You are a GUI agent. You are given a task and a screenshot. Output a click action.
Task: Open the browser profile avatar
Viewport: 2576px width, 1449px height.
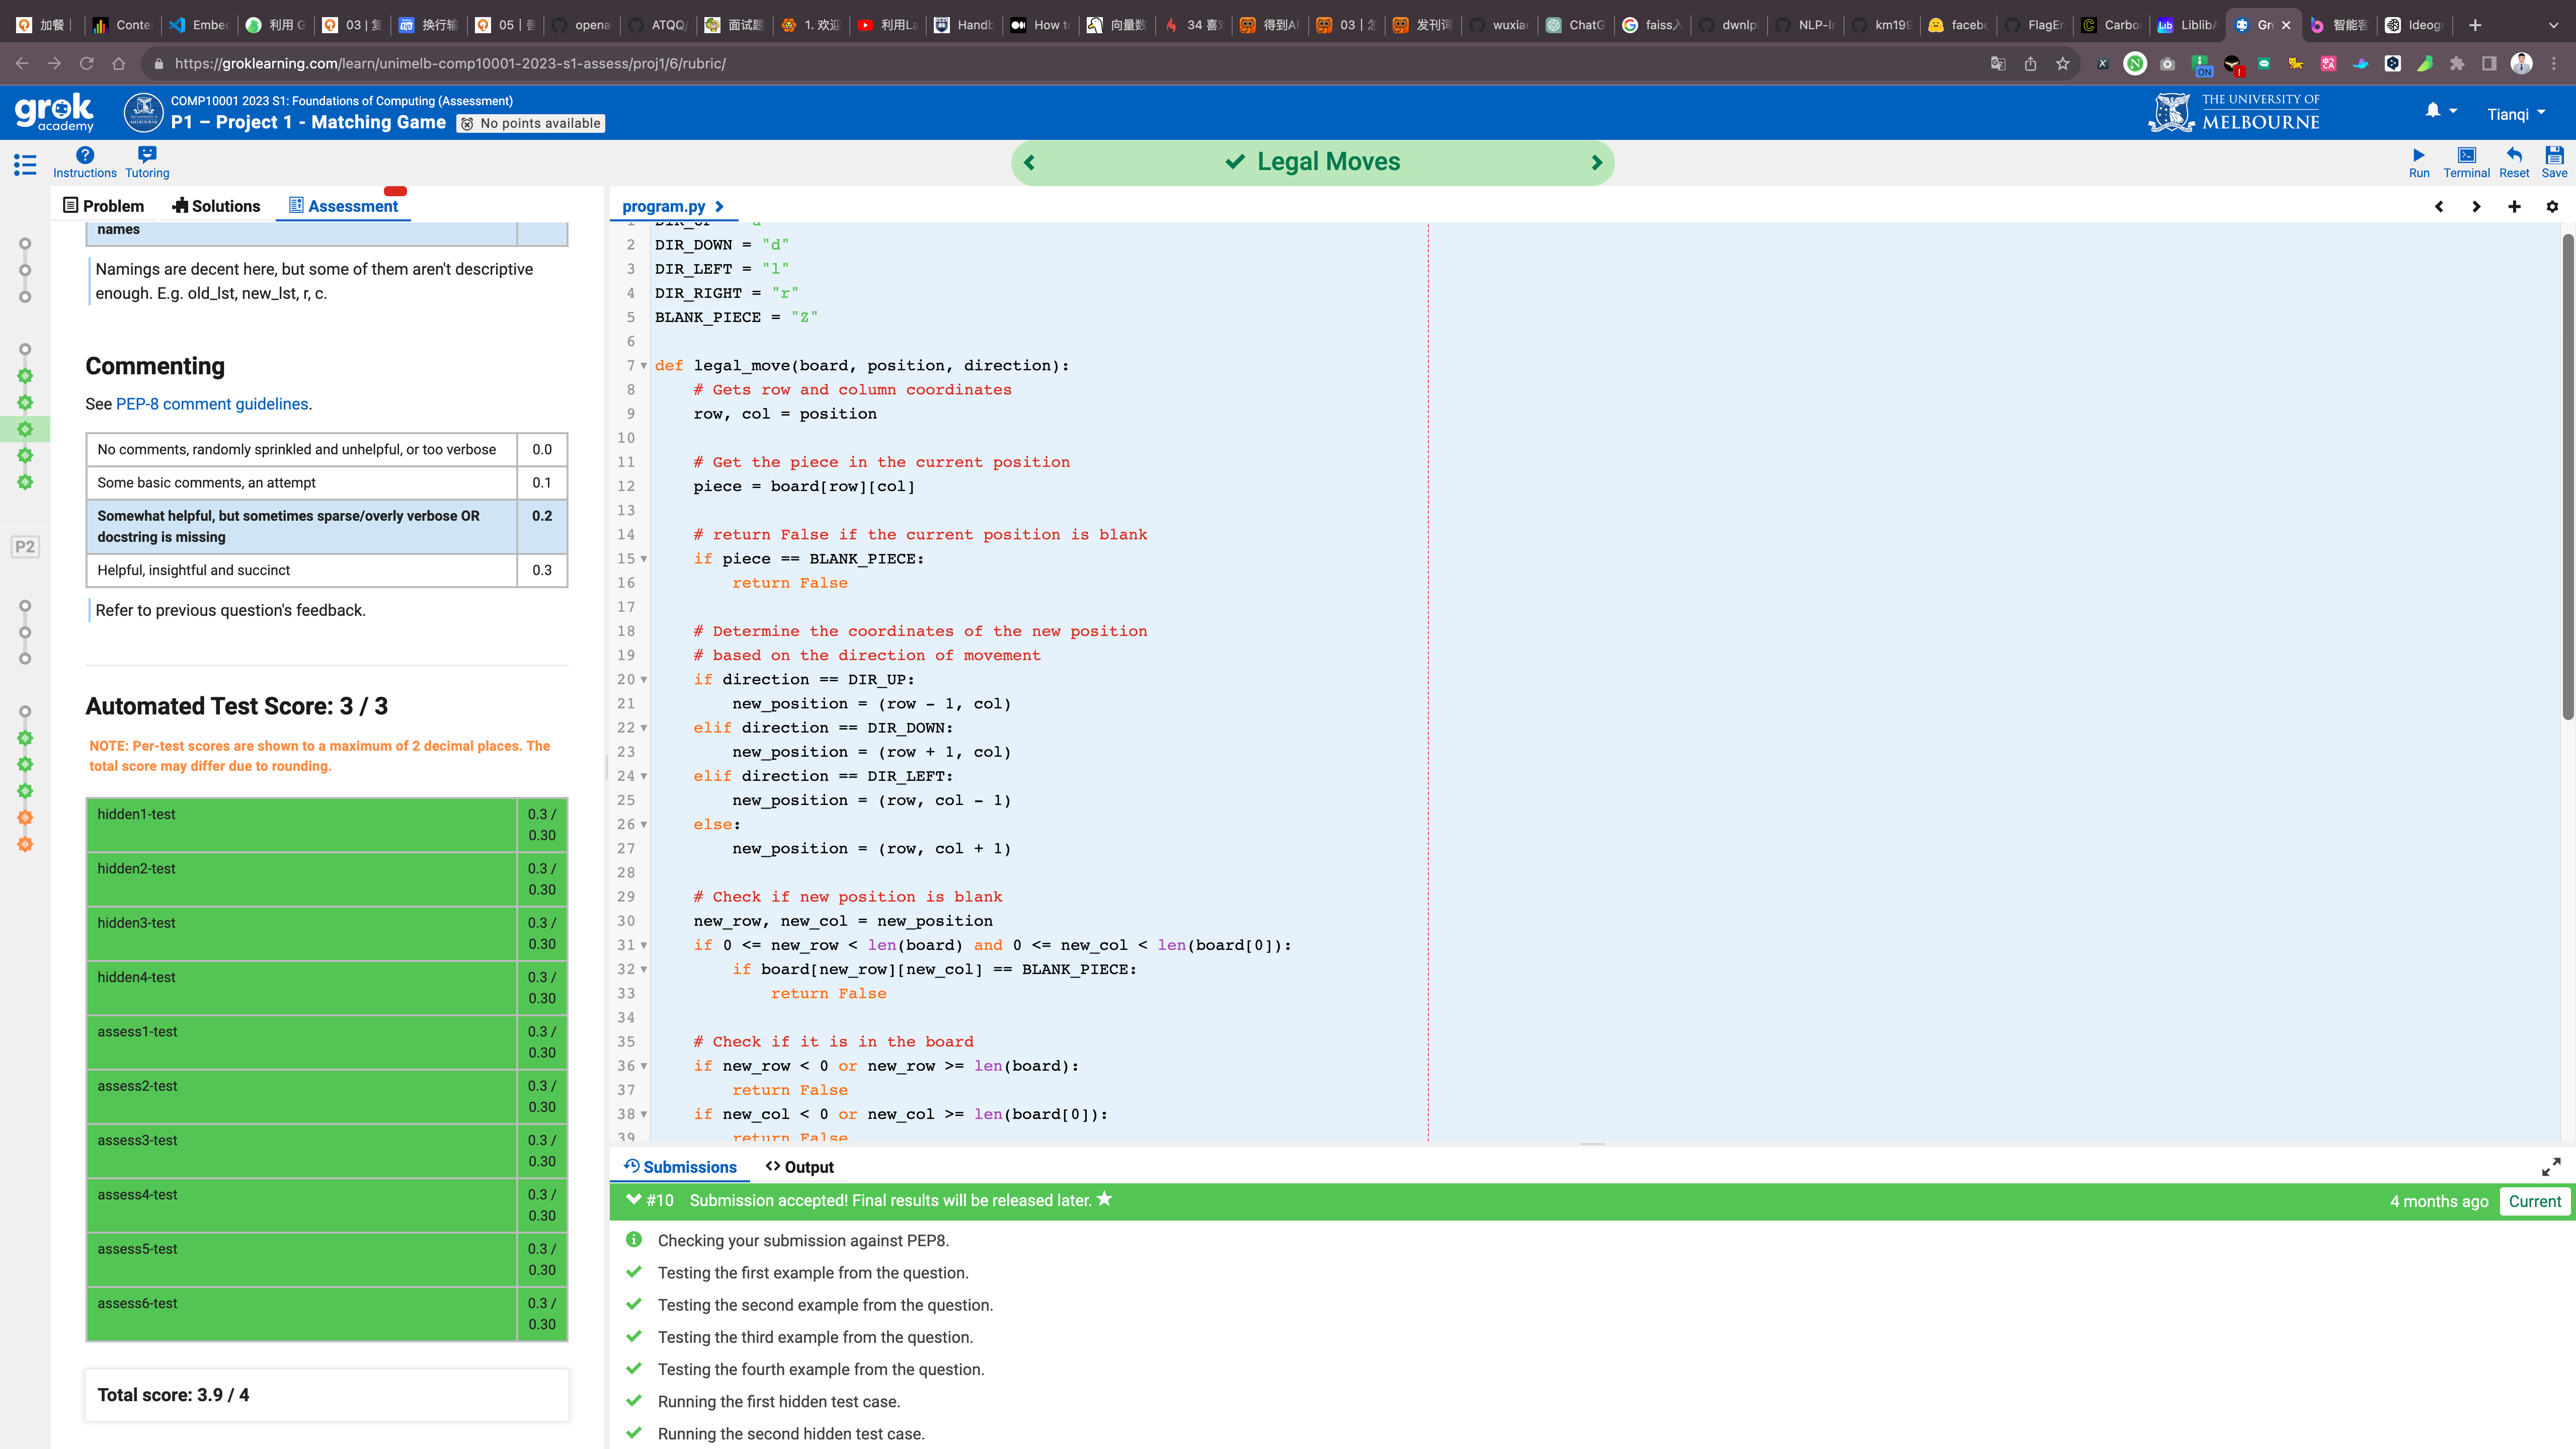pyautogui.click(x=2522, y=64)
